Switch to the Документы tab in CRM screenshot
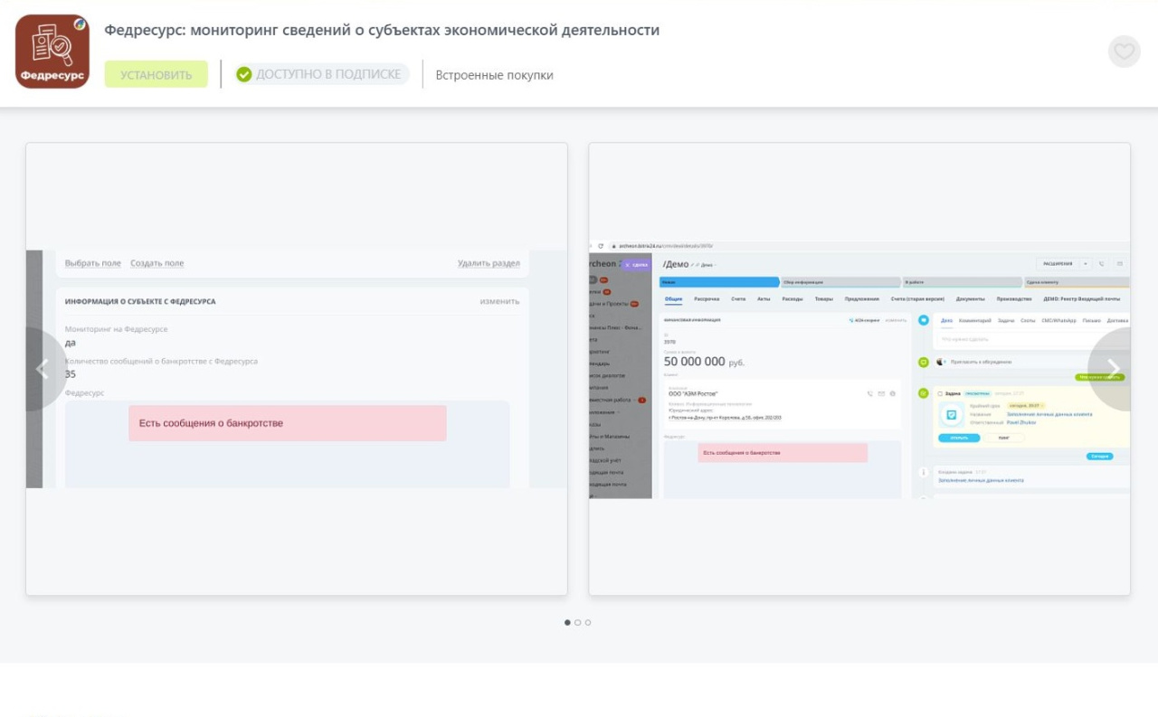 point(970,298)
